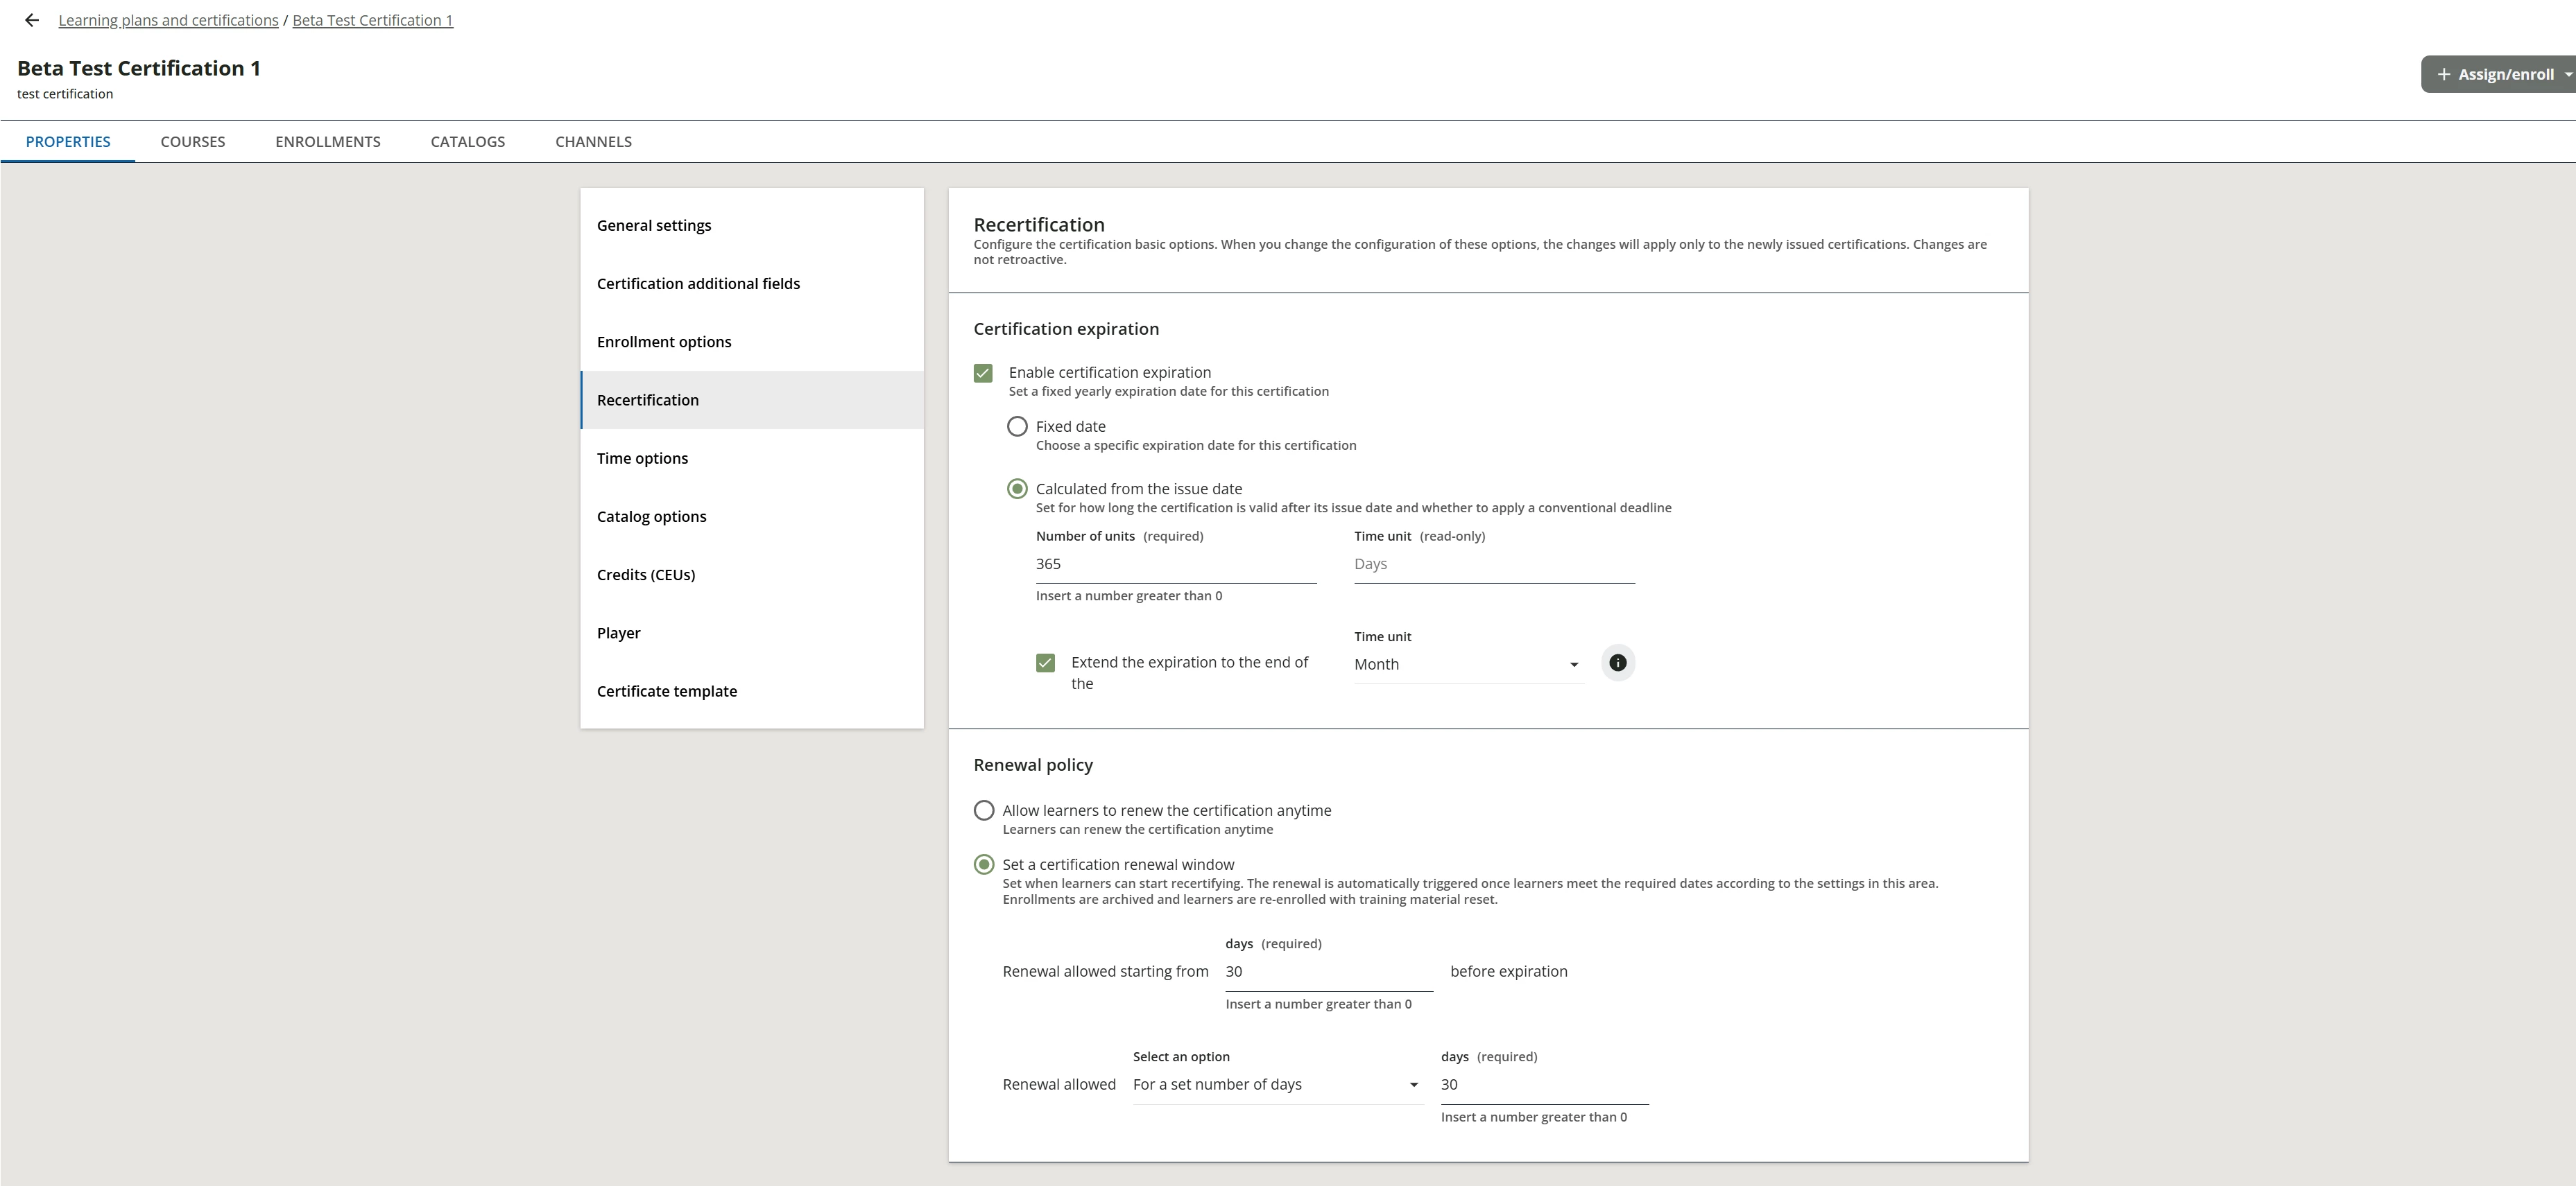The height and width of the screenshot is (1186, 2576).
Task: Open Time options section
Action: tap(752, 459)
